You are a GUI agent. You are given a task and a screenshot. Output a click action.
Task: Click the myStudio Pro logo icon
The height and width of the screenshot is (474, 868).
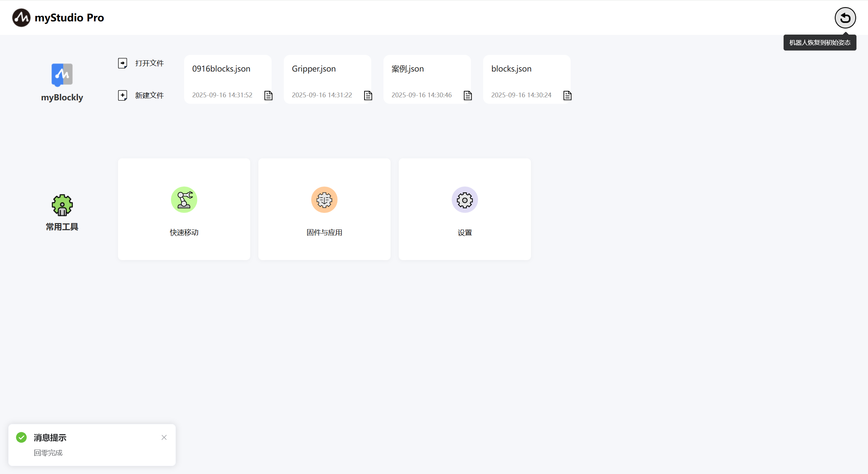(x=21, y=18)
